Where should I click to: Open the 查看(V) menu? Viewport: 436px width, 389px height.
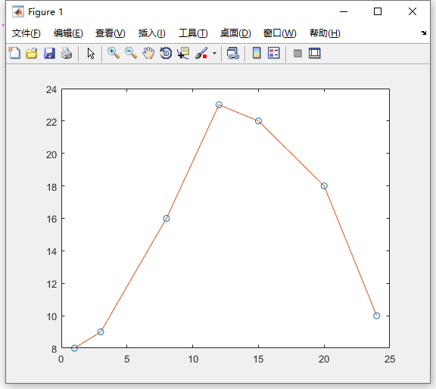[110, 33]
